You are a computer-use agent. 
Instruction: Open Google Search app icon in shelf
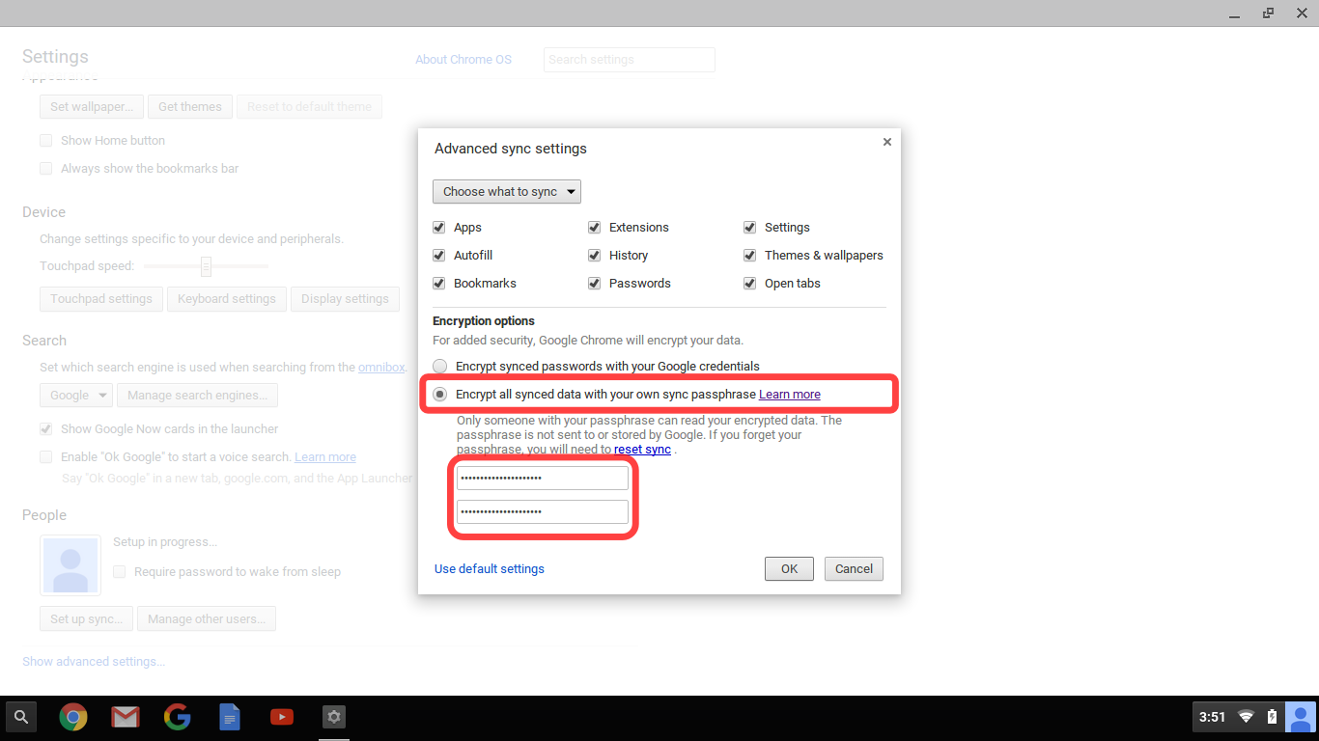click(x=177, y=717)
